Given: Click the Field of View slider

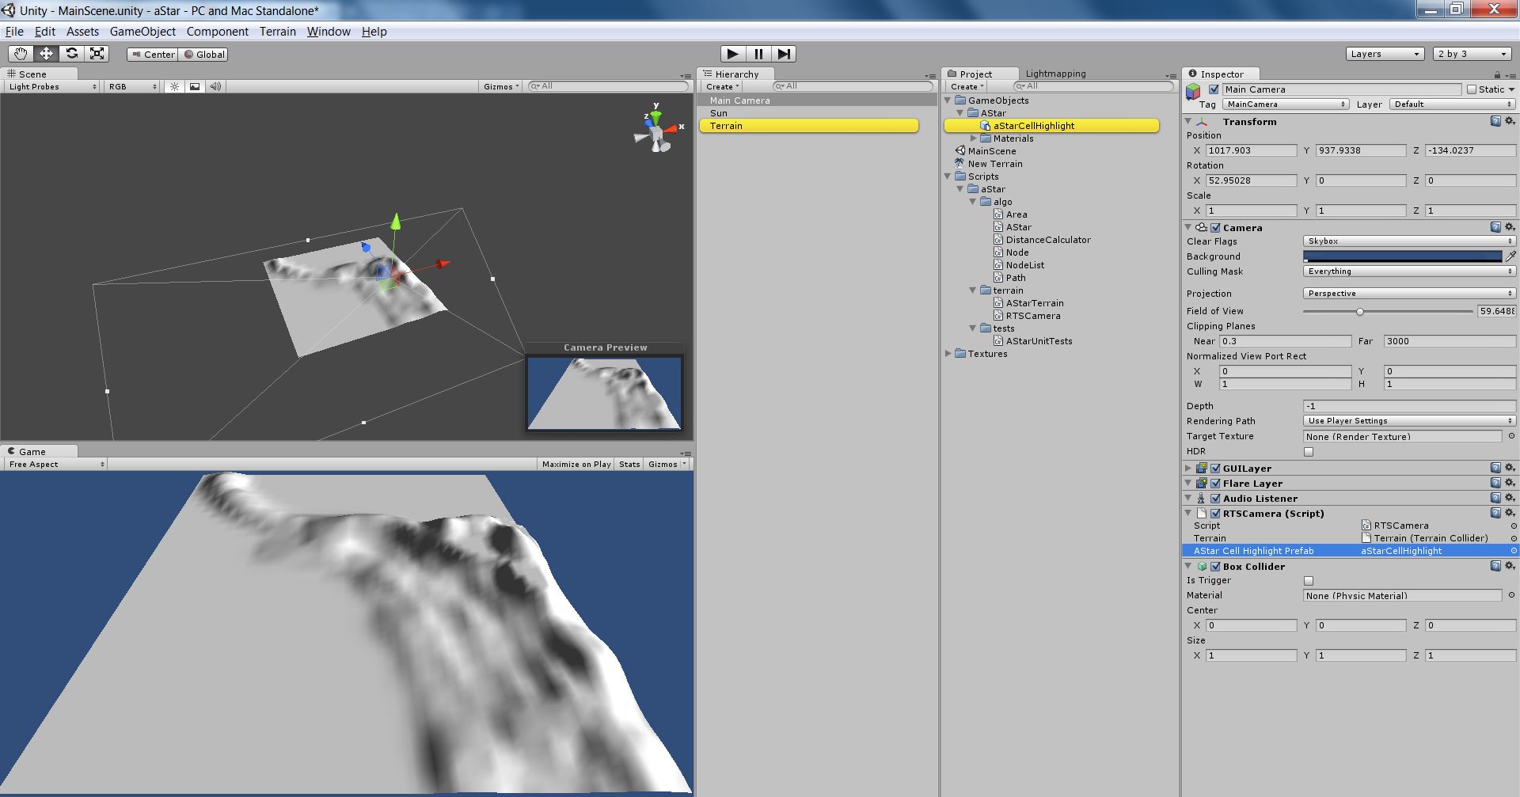Looking at the screenshot, I should tap(1388, 312).
